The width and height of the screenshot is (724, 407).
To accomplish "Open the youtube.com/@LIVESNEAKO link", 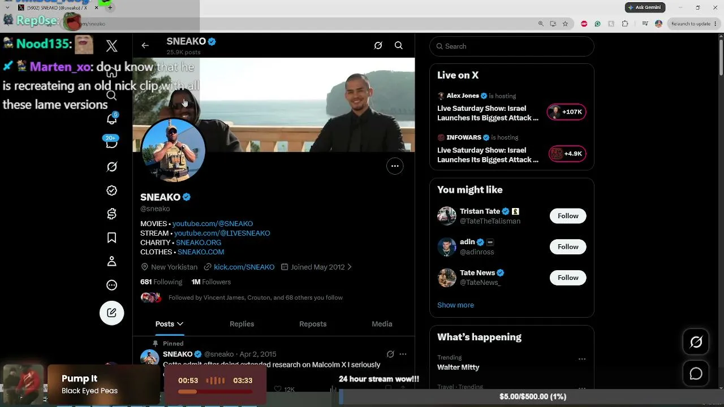I will (x=222, y=233).
